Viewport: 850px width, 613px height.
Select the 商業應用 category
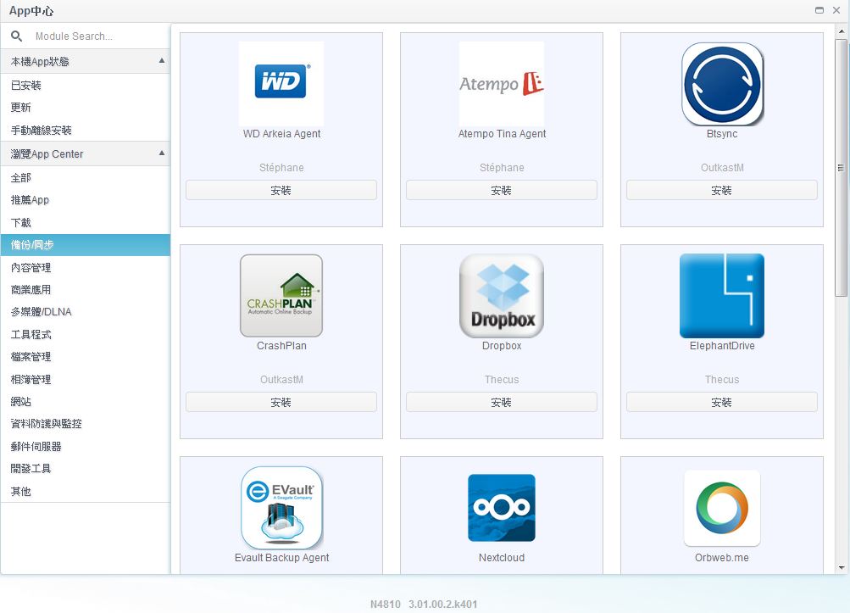pos(85,290)
